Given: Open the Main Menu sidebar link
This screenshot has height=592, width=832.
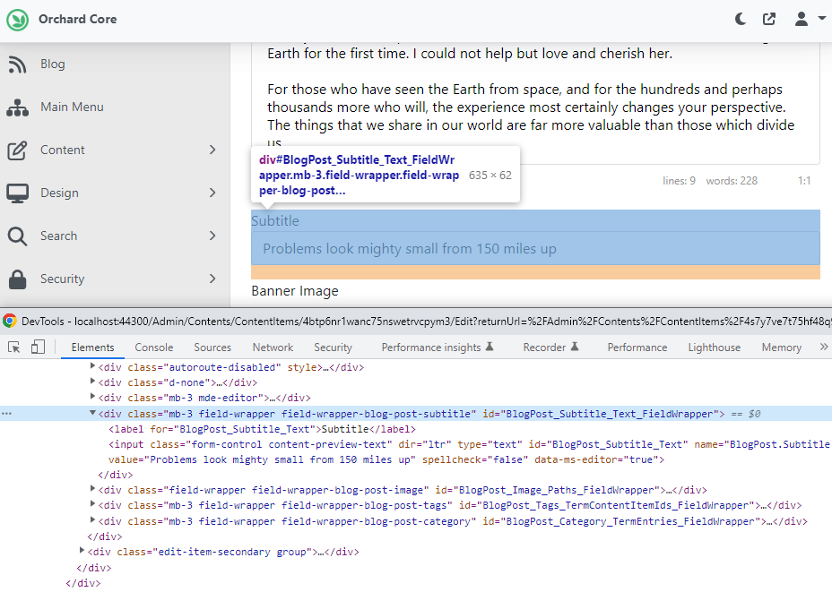Looking at the screenshot, I should click(72, 107).
